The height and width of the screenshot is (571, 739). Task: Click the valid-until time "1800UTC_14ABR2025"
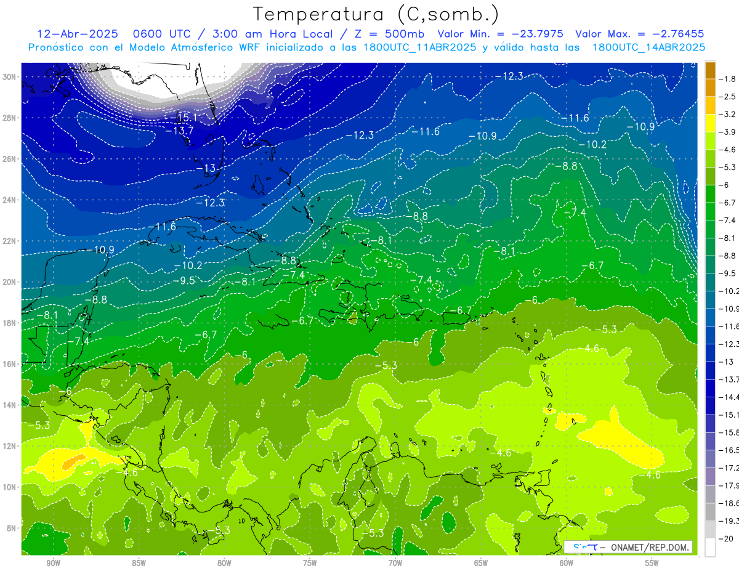coord(648,47)
